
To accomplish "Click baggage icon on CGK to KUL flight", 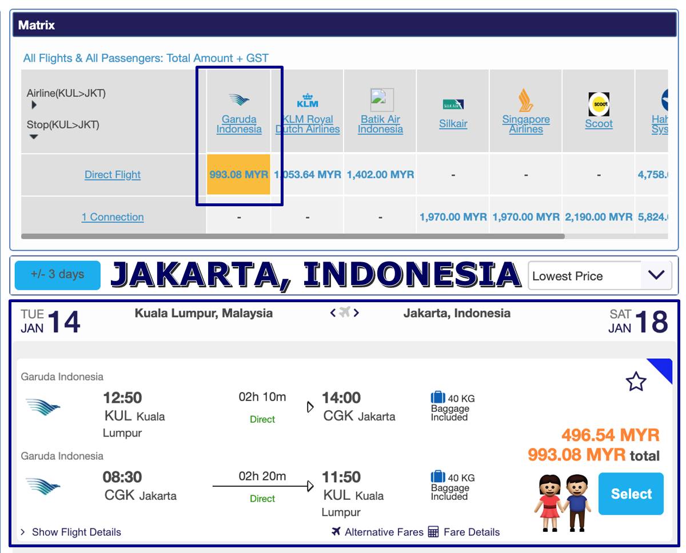I will [438, 476].
